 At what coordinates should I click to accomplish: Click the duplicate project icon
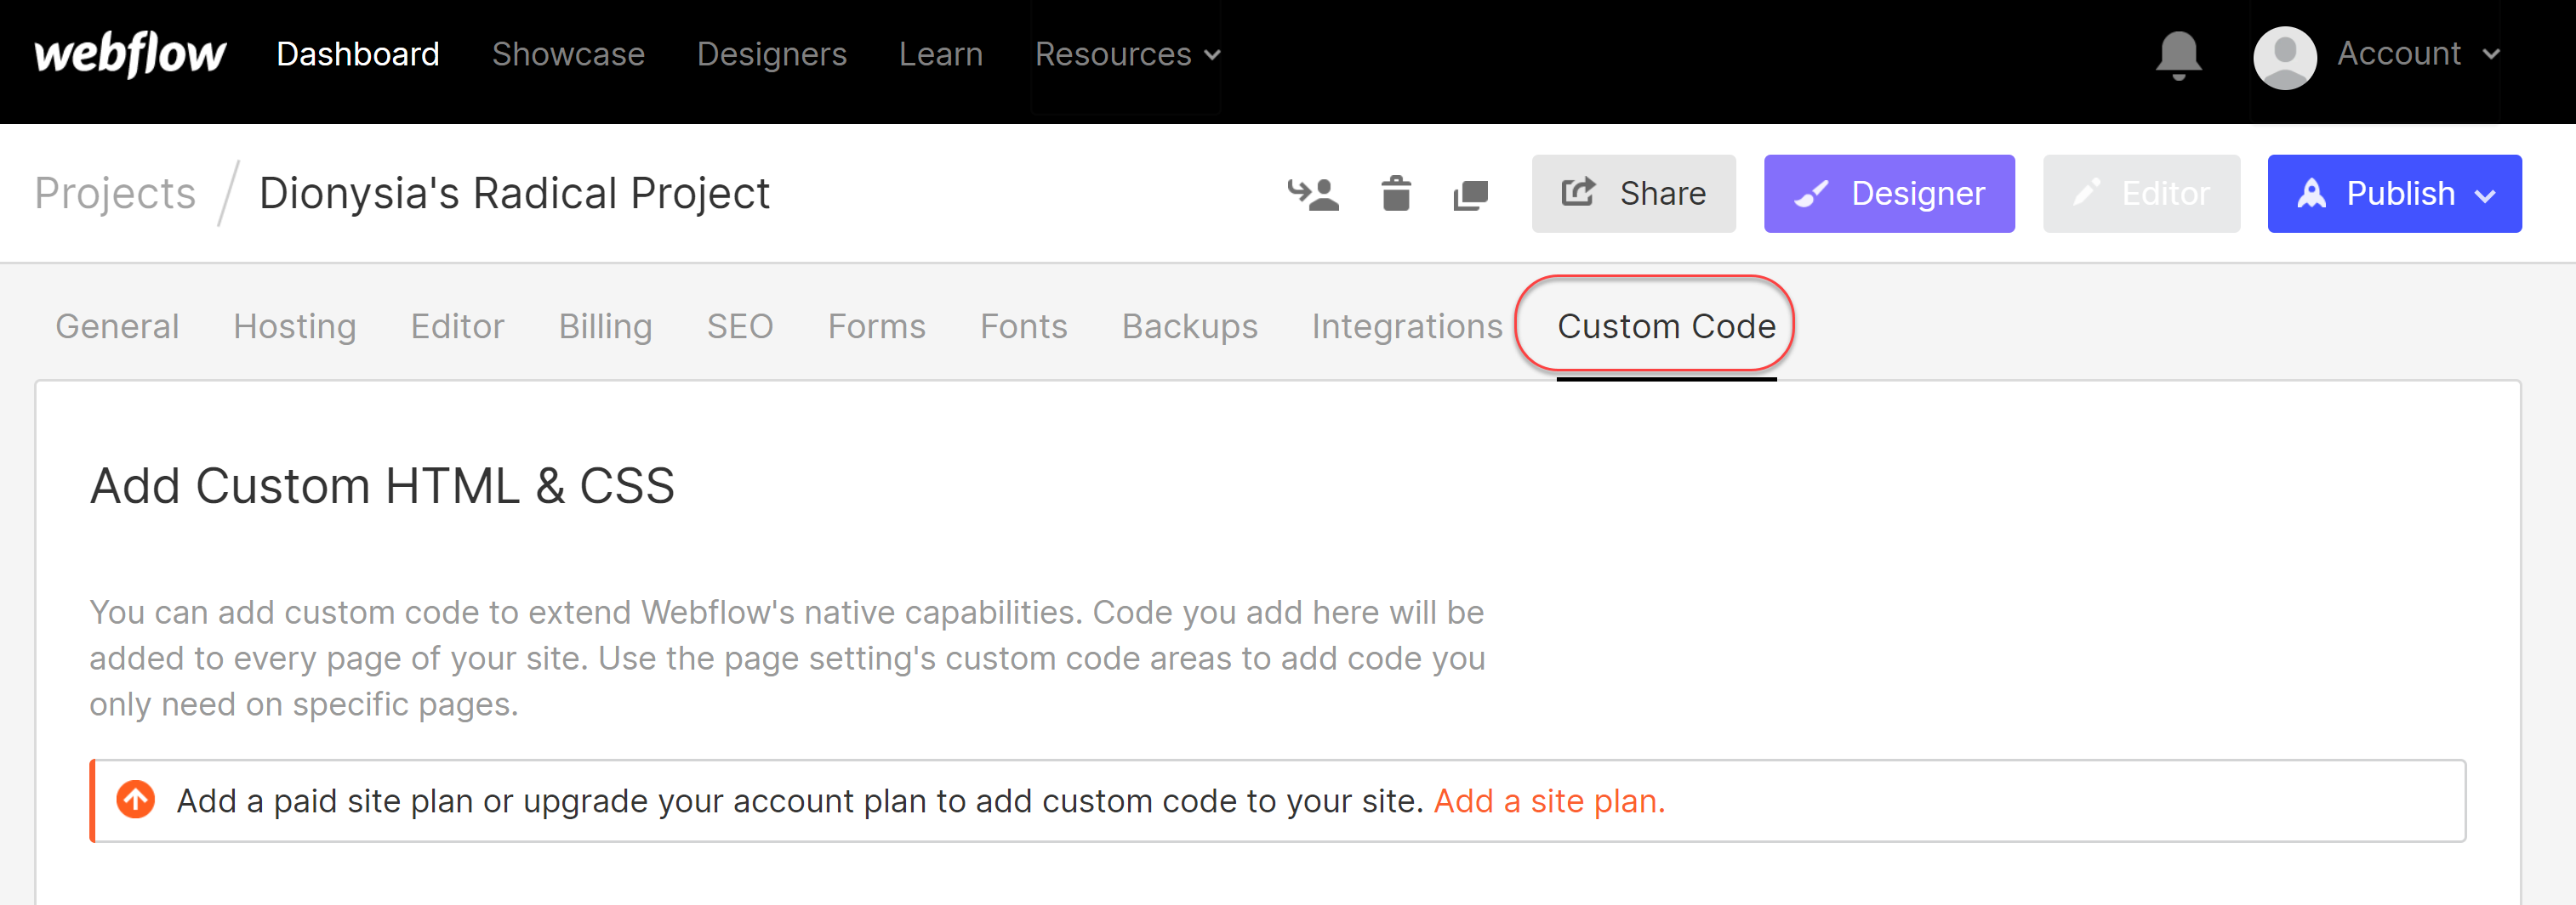coord(1471,195)
